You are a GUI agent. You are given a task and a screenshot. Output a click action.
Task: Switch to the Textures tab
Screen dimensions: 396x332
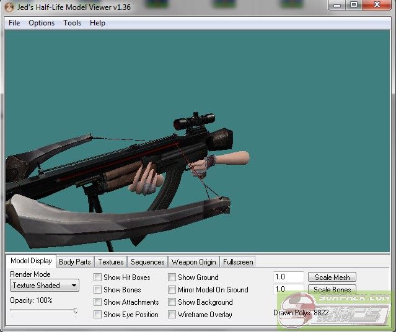(x=111, y=262)
